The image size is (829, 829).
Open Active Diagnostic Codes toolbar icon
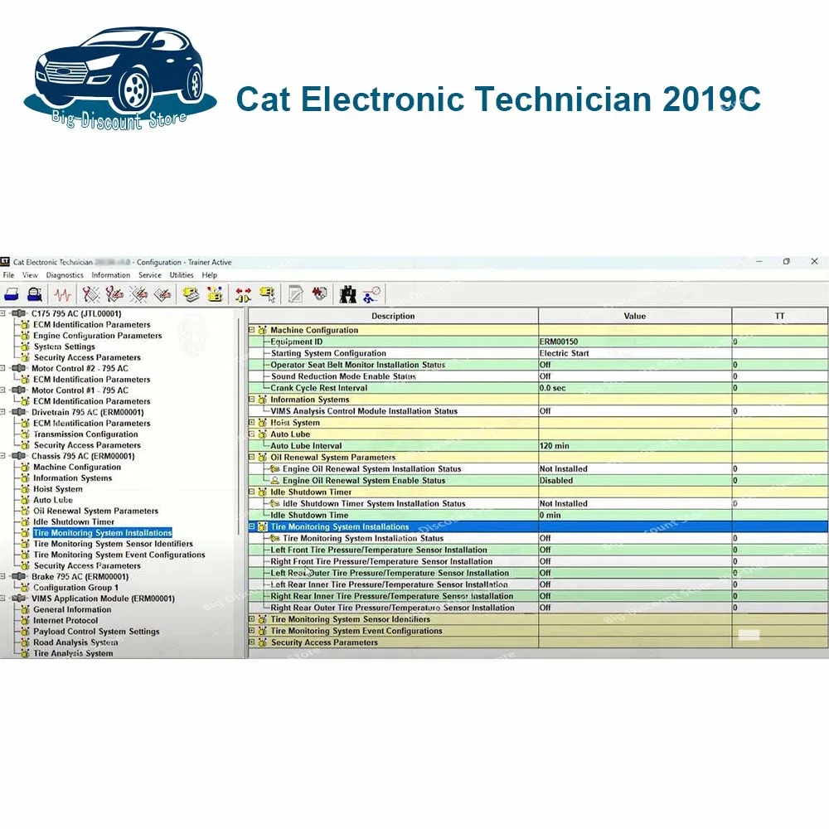(x=90, y=294)
